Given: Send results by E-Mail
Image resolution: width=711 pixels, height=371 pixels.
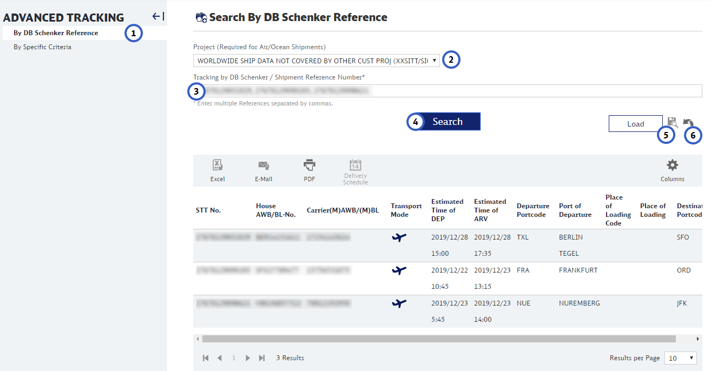Looking at the screenshot, I should click(x=264, y=171).
